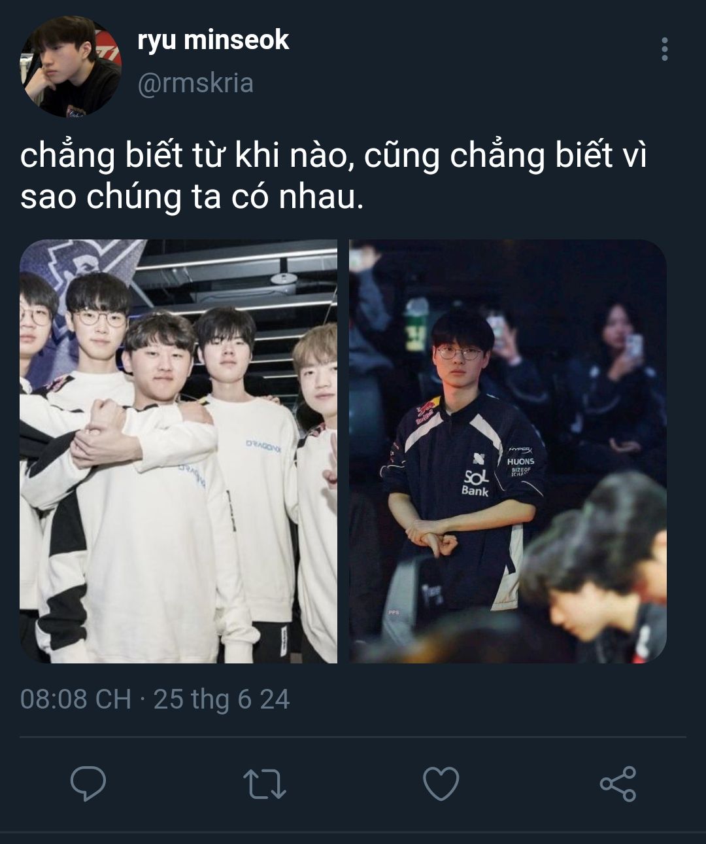Open the three-dot more options menu

pyautogui.click(x=665, y=49)
